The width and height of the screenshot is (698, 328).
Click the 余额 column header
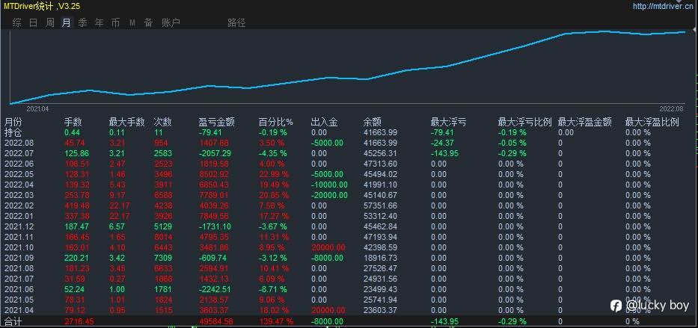tap(372, 122)
